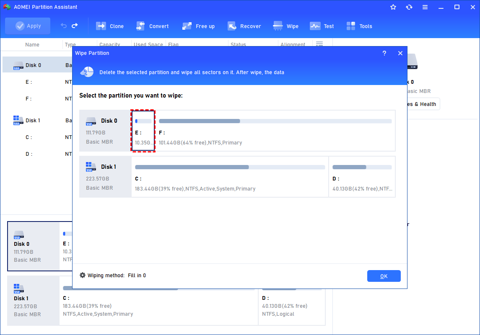
Task: Open the Convert menu
Action: tap(153, 26)
